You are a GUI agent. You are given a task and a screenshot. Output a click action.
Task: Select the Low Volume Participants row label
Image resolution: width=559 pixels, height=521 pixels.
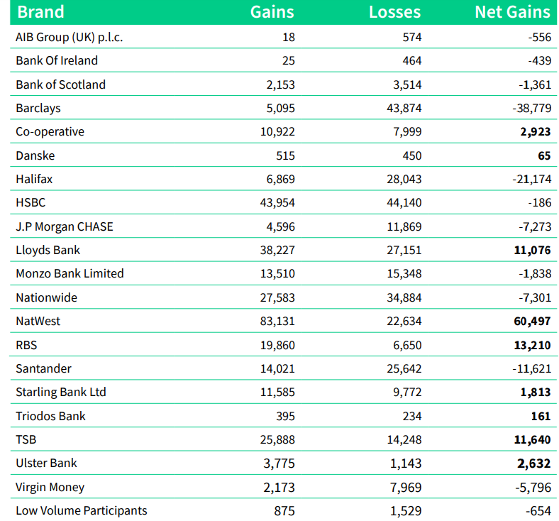click(81, 510)
